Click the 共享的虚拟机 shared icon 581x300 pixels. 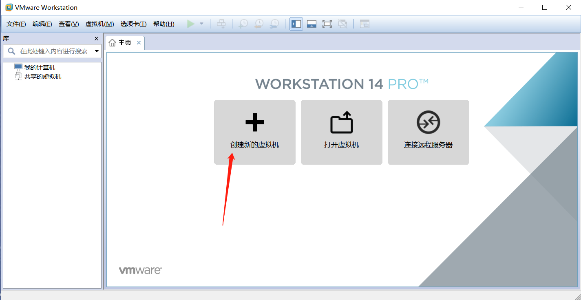18,77
